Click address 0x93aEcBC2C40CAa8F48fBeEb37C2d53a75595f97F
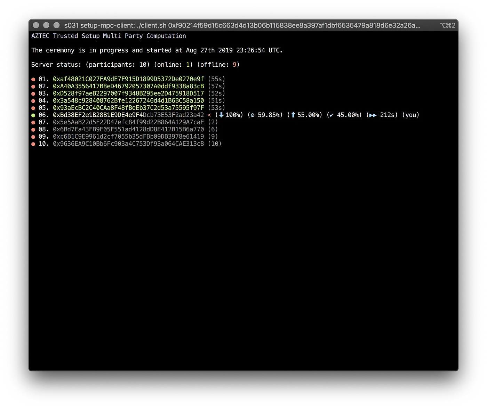Image resolution: width=487 pixels, height=409 pixels. [x=128, y=108]
